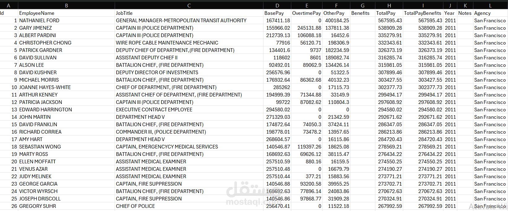Select the column J header
The height and width of the screenshot is (211, 508).
coord(450,6)
